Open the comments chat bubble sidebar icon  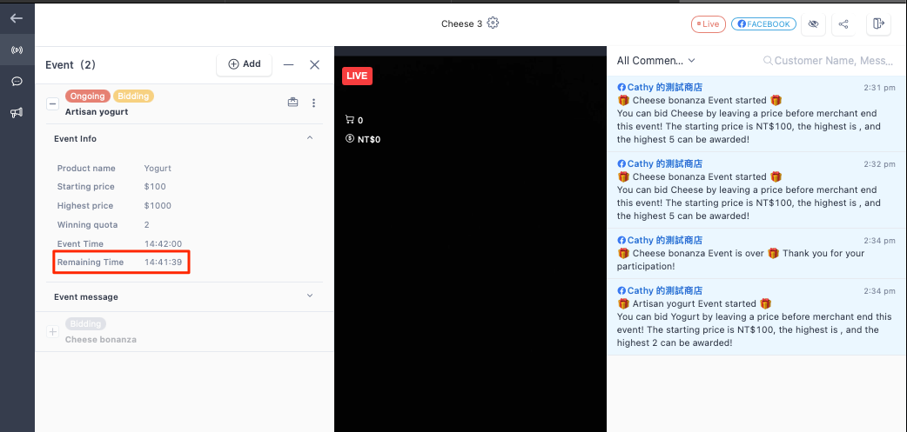coord(17,82)
